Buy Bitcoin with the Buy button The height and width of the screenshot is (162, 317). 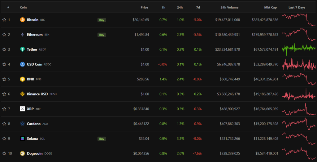(x=102, y=20)
